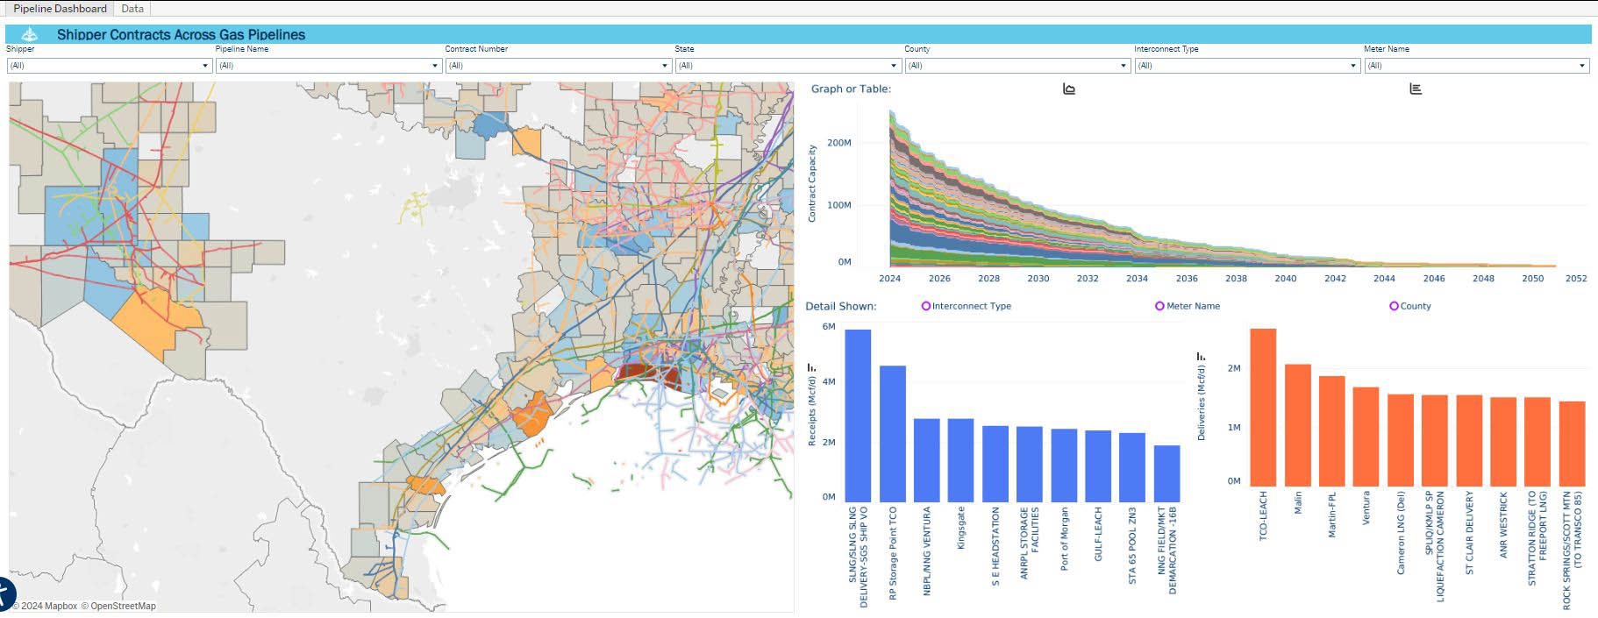Viewport: 1598px width, 618px height.
Task: Open the Shipper filter dropdown
Action: [x=110, y=66]
